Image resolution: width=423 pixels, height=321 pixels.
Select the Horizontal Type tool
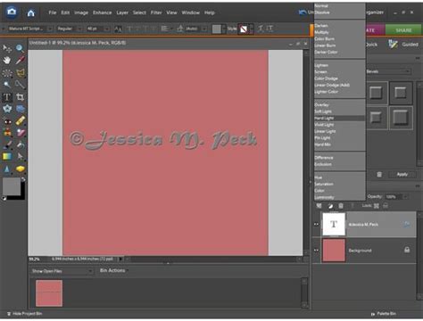(x=7, y=97)
